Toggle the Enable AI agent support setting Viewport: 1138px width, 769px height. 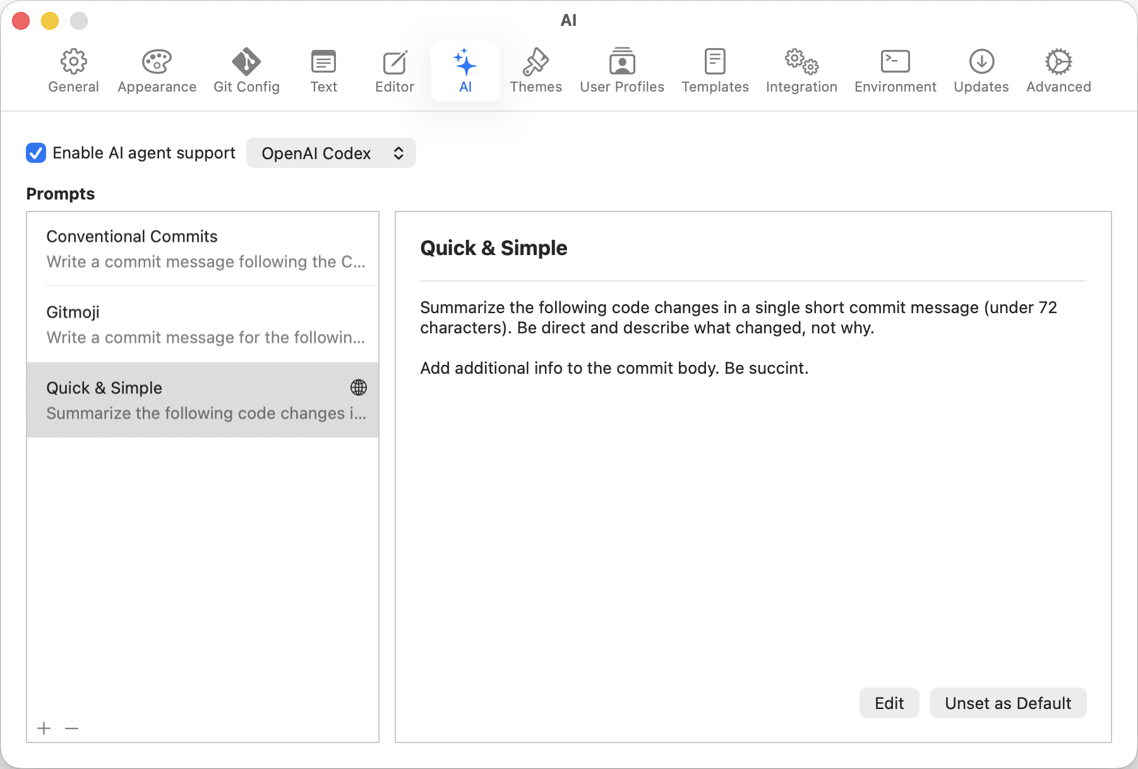click(x=36, y=153)
